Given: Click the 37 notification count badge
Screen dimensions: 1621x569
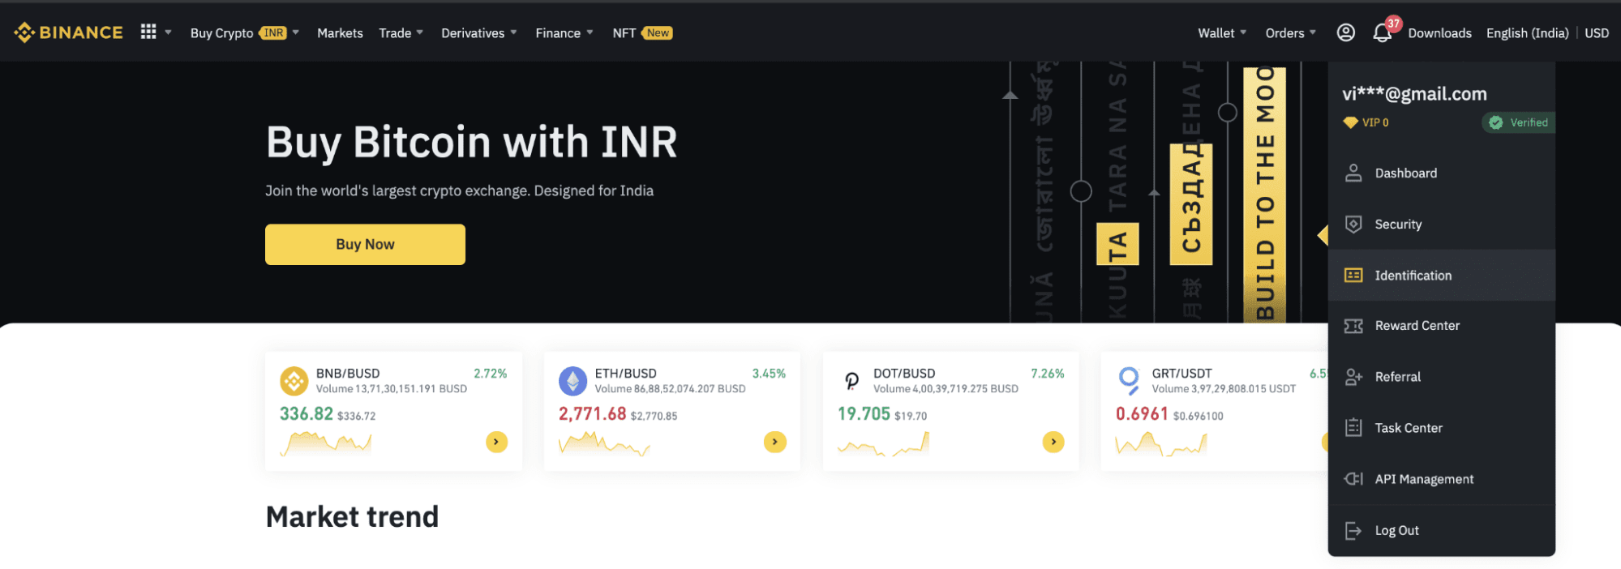Looking at the screenshot, I should click(x=1393, y=24).
